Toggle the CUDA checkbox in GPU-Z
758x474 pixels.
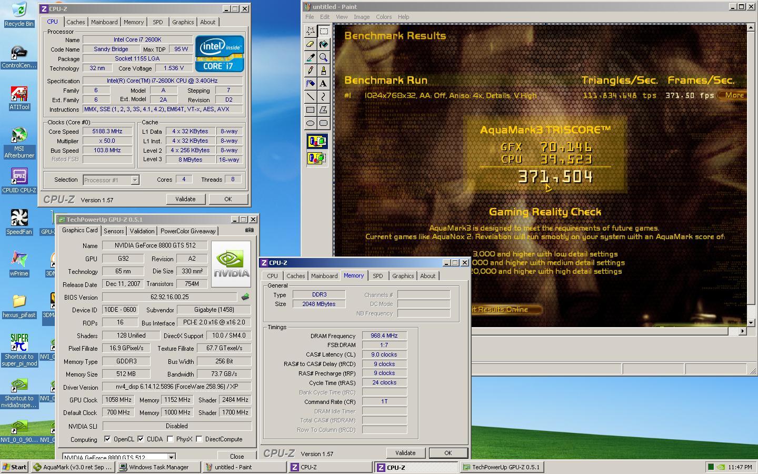[141, 439]
